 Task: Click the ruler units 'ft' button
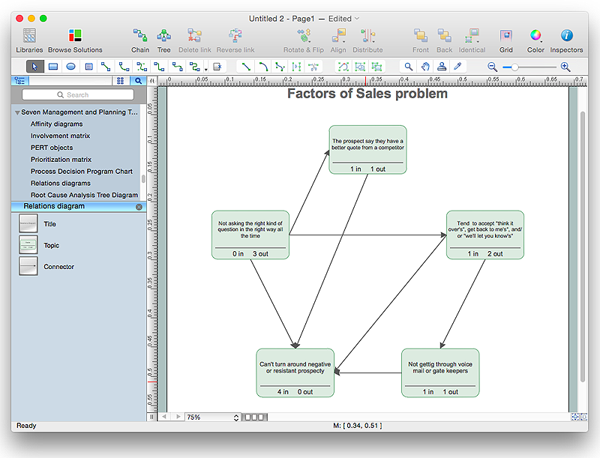152,81
